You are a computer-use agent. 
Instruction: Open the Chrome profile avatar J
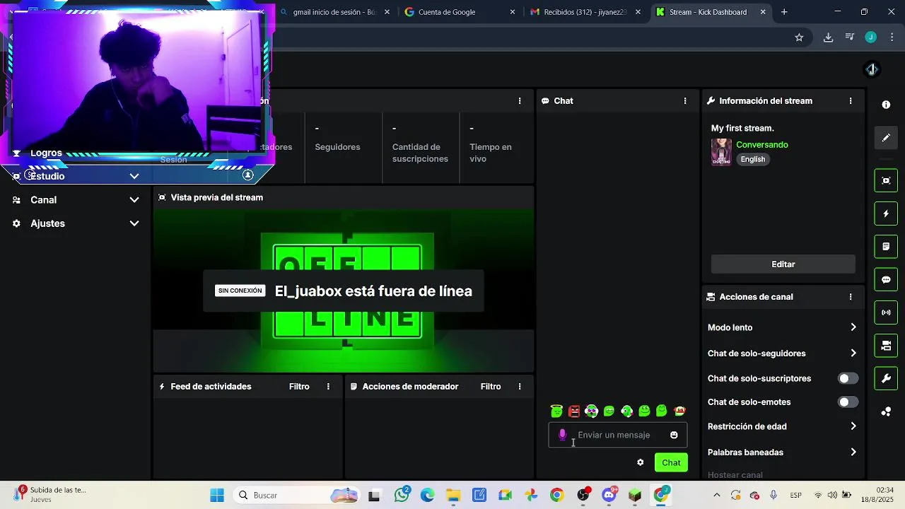click(871, 37)
